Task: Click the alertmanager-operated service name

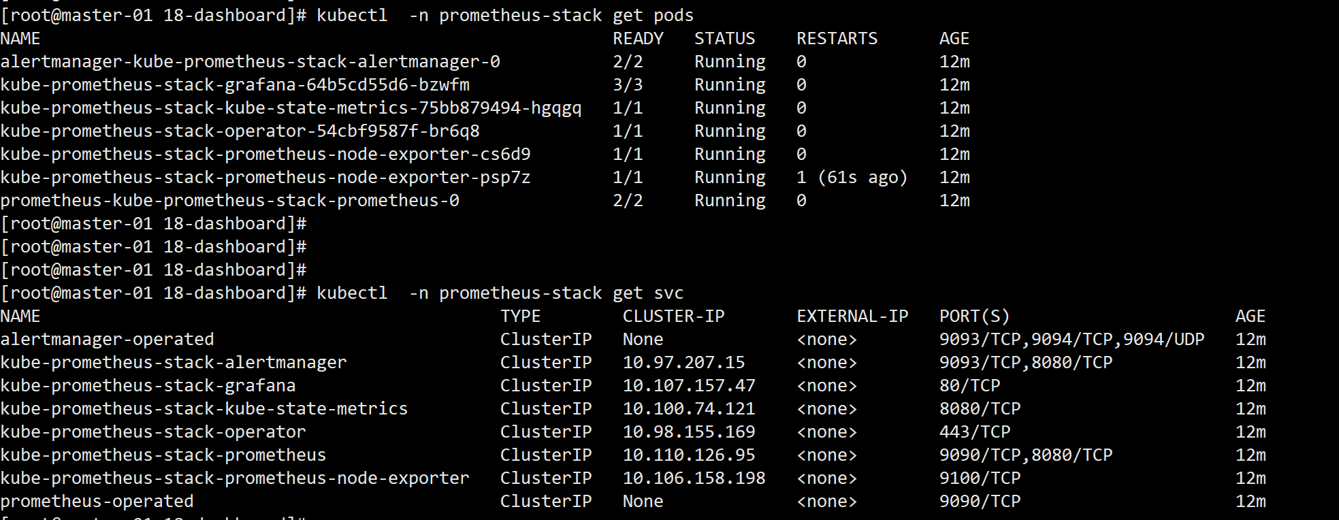Action: point(108,340)
